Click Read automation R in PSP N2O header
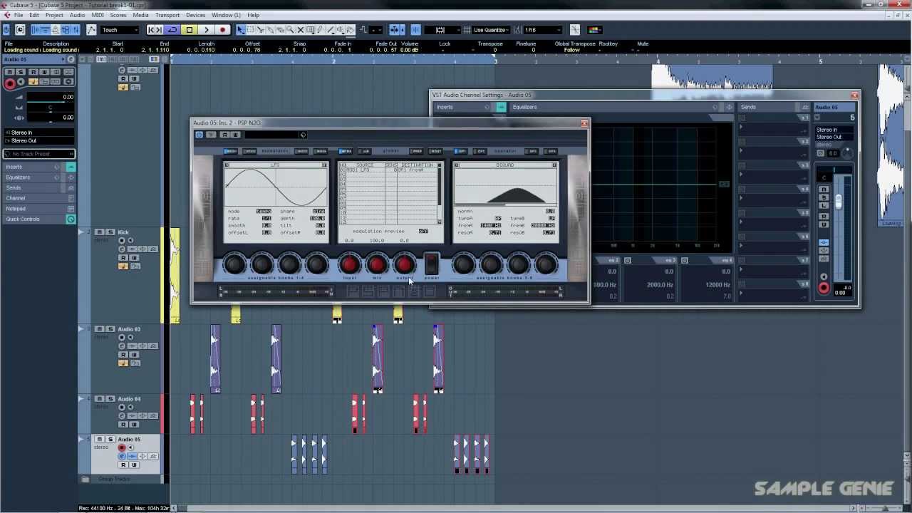This screenshot has width=912, height=513. pyautogui.click(x=224, y=135)
